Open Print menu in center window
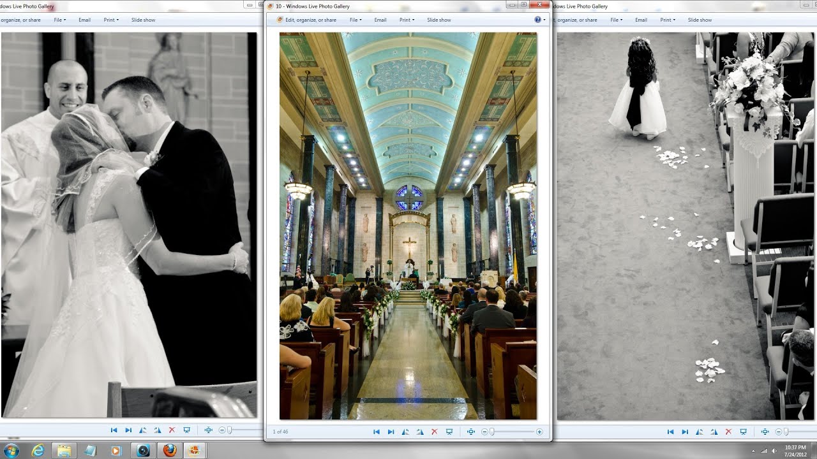Screen dimensions: 817x459 pyautogui.click(x=407, y=20)
